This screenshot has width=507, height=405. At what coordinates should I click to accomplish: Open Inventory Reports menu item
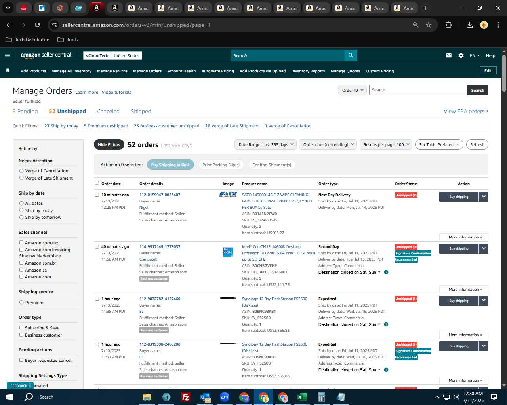308,71
